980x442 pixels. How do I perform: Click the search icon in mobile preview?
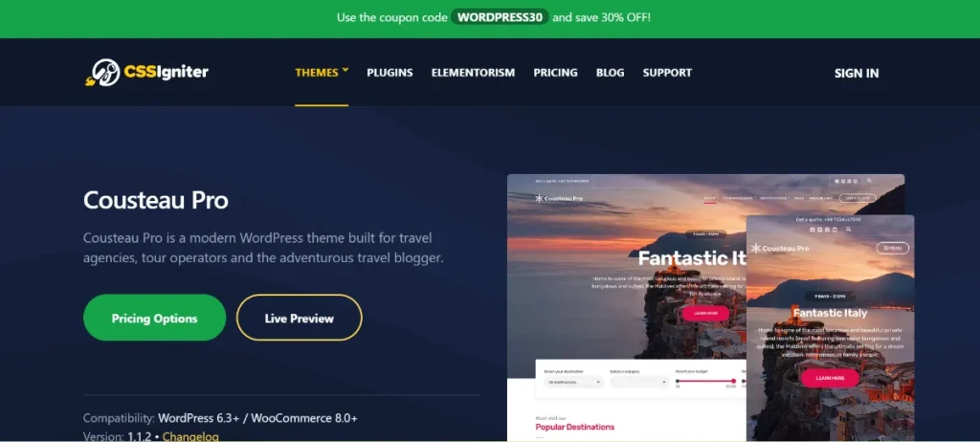(848, 230)
